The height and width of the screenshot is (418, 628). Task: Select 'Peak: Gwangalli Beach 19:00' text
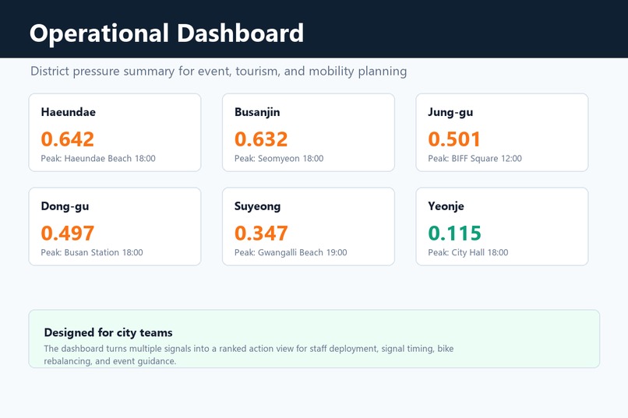click(291, 252)
